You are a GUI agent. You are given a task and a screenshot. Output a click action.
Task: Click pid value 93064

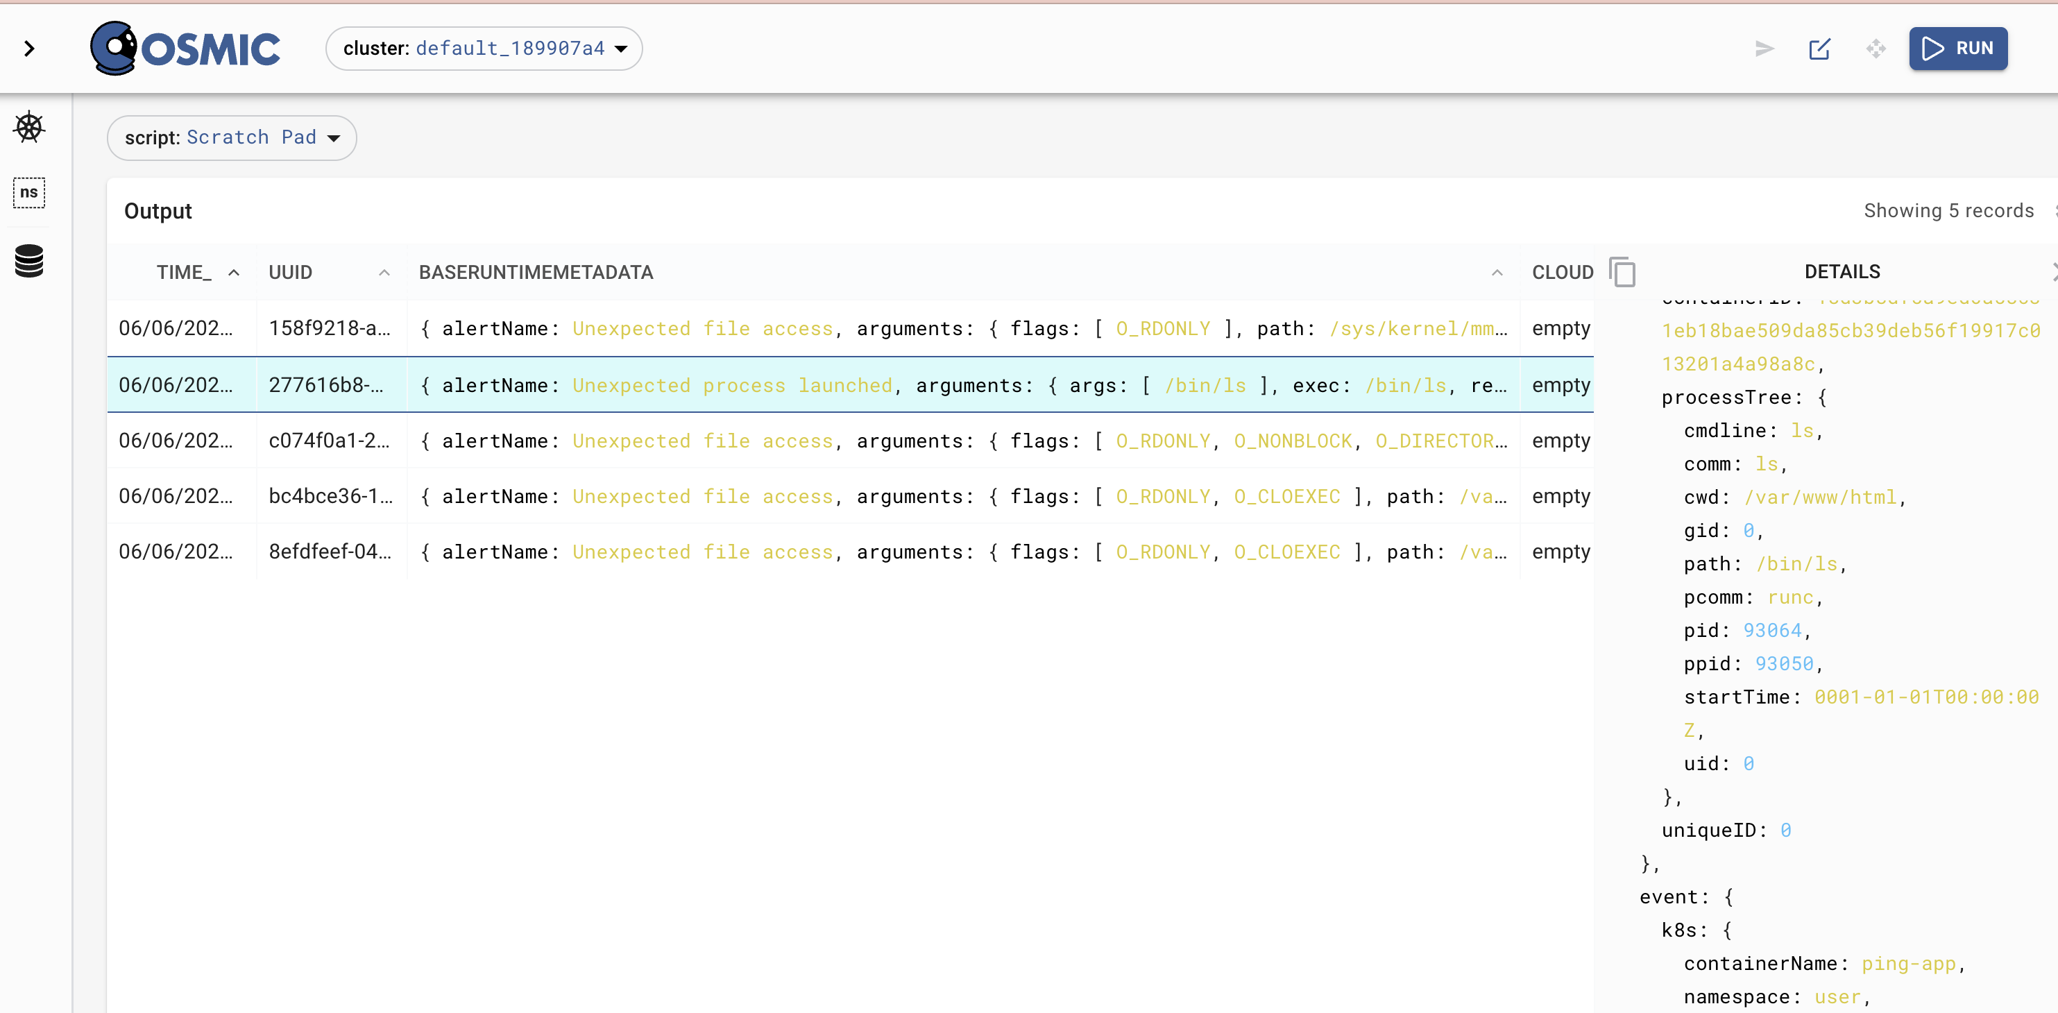[x=1772, y=630]
